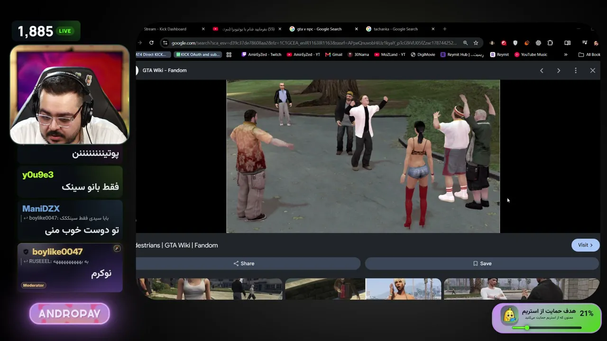Open the YouTube Music bookmark
The width and height of the screenshot is (607, 341).
531,54
